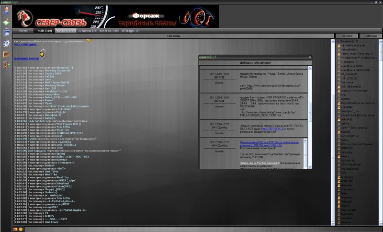Open the file folder icon in sidebar
Image resolution: width=383 pixels, height=232 pixels.
pos(6,54)
